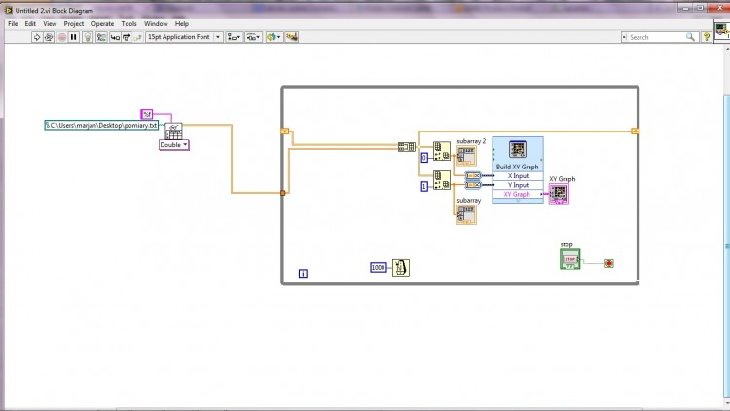Select the Build XY Graph Express VI
This screenshot has height=411, width=730.
click(517, 169)
